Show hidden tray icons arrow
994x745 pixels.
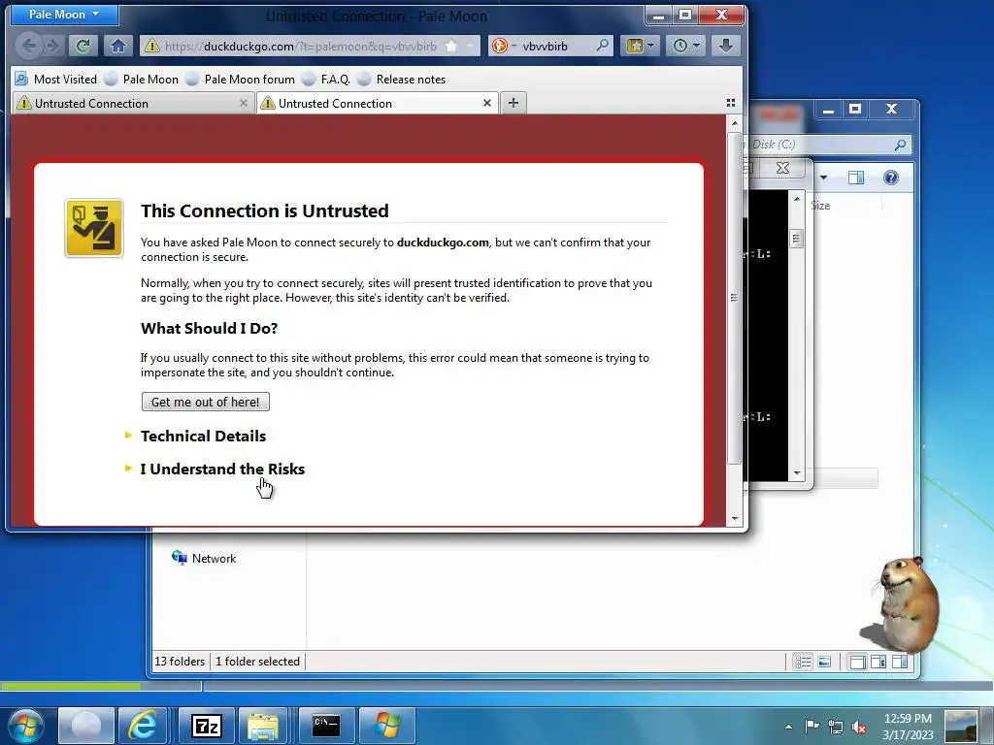(x=788, y=727)
